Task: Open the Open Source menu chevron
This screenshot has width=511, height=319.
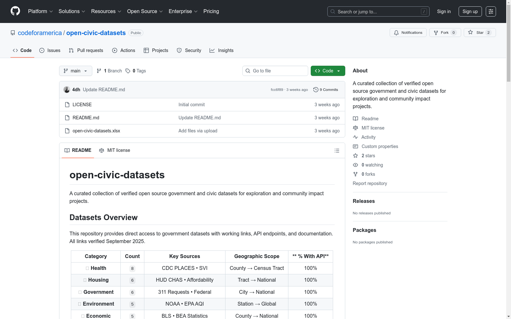Action: tap(161, 11)
